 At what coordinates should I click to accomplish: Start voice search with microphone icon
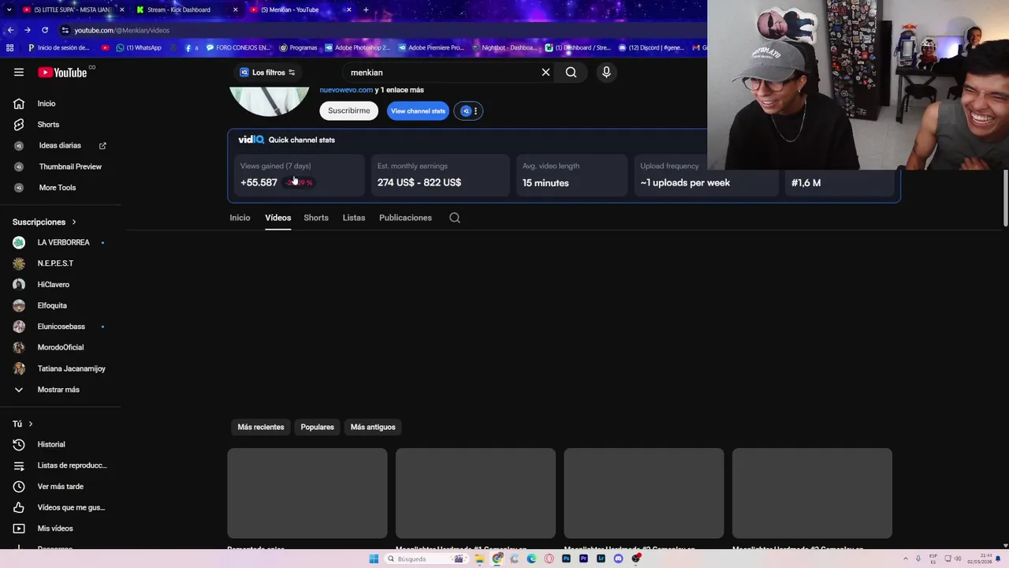tap(606, 73)
